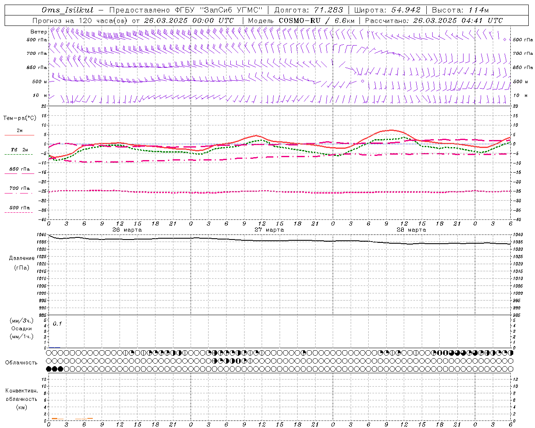Click the '(км)' unit label
The width and height of the screenshot is (535, 428).
(22, 407)
